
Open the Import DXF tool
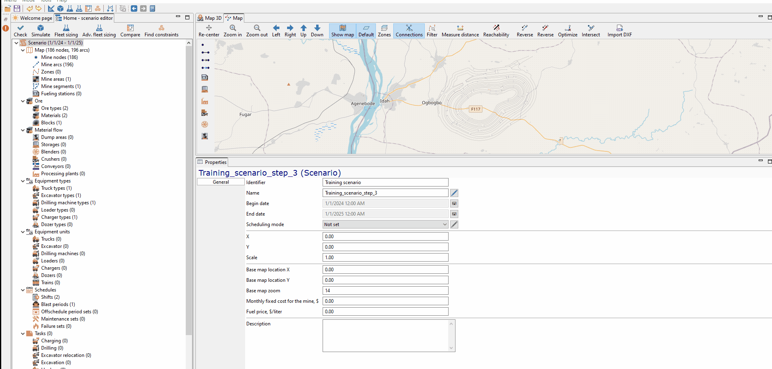click(619, 31)
